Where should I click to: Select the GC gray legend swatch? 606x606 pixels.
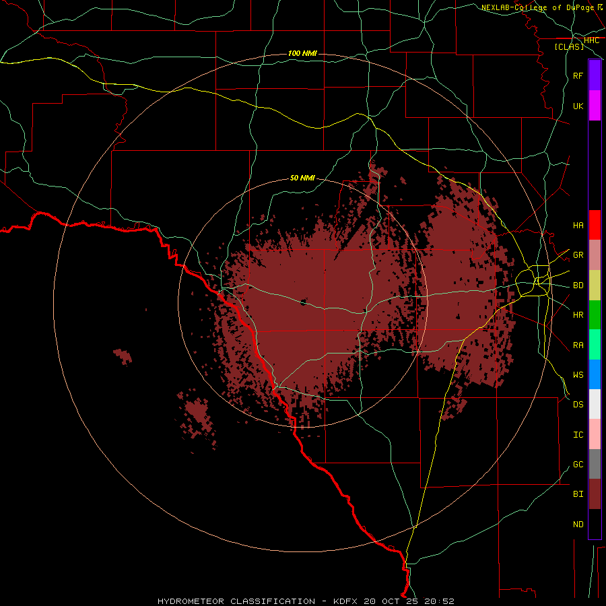[595, 464]
